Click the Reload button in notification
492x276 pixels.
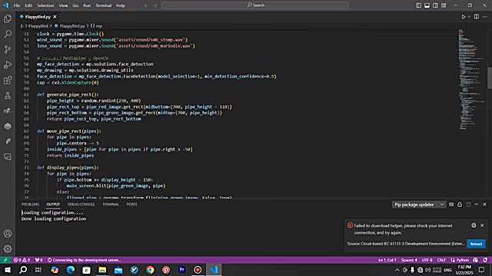pyautogui.click(x=476, y=244)
